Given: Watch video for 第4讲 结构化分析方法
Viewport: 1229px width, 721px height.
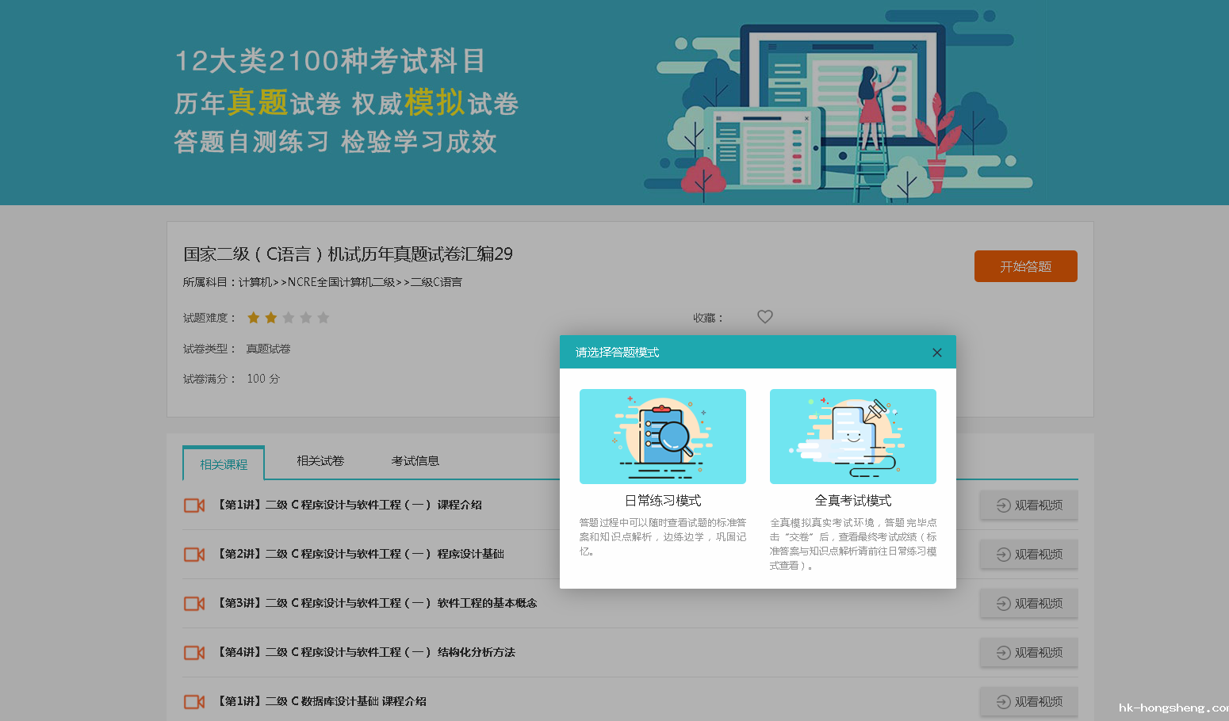Looking at the screenshot, I should point(1028,653).
